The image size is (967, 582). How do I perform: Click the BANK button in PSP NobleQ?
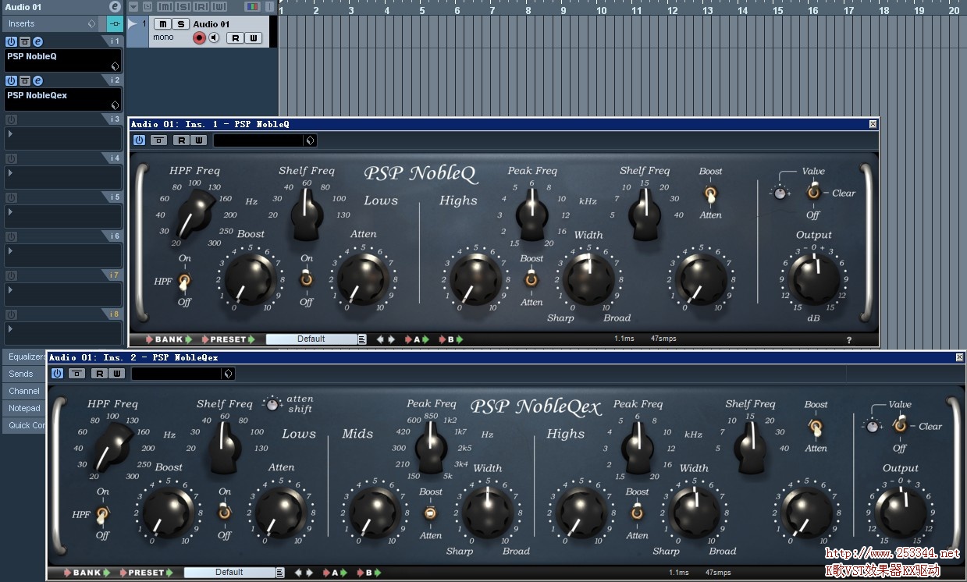[169, 339]
